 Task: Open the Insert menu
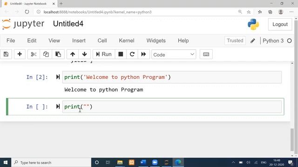click(79, 40)
